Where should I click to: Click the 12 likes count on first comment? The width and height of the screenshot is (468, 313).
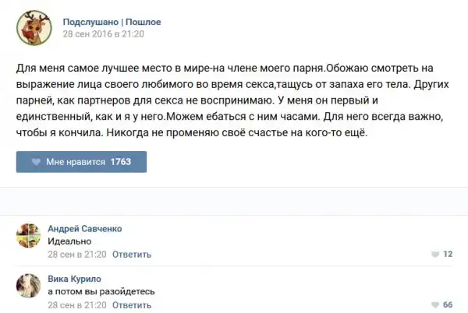coord(448,255)
